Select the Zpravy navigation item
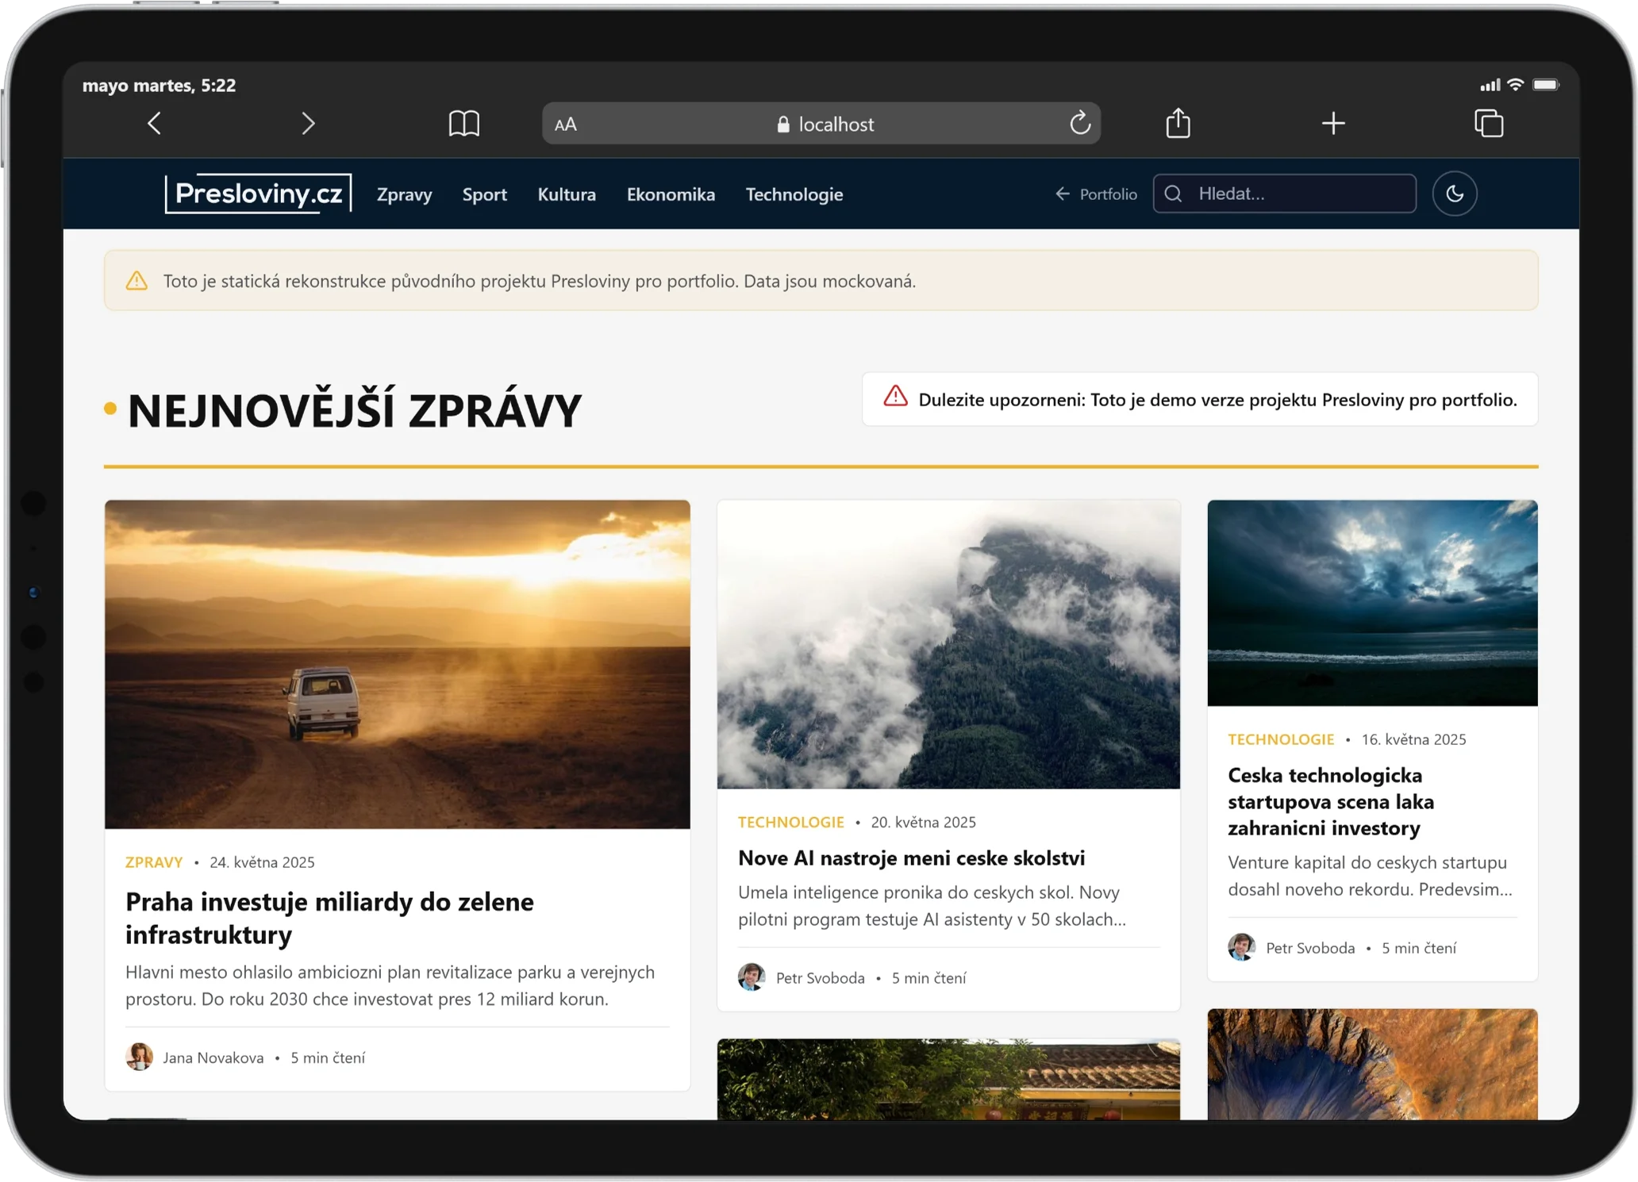1638x1182 pixels. [404, 194]
